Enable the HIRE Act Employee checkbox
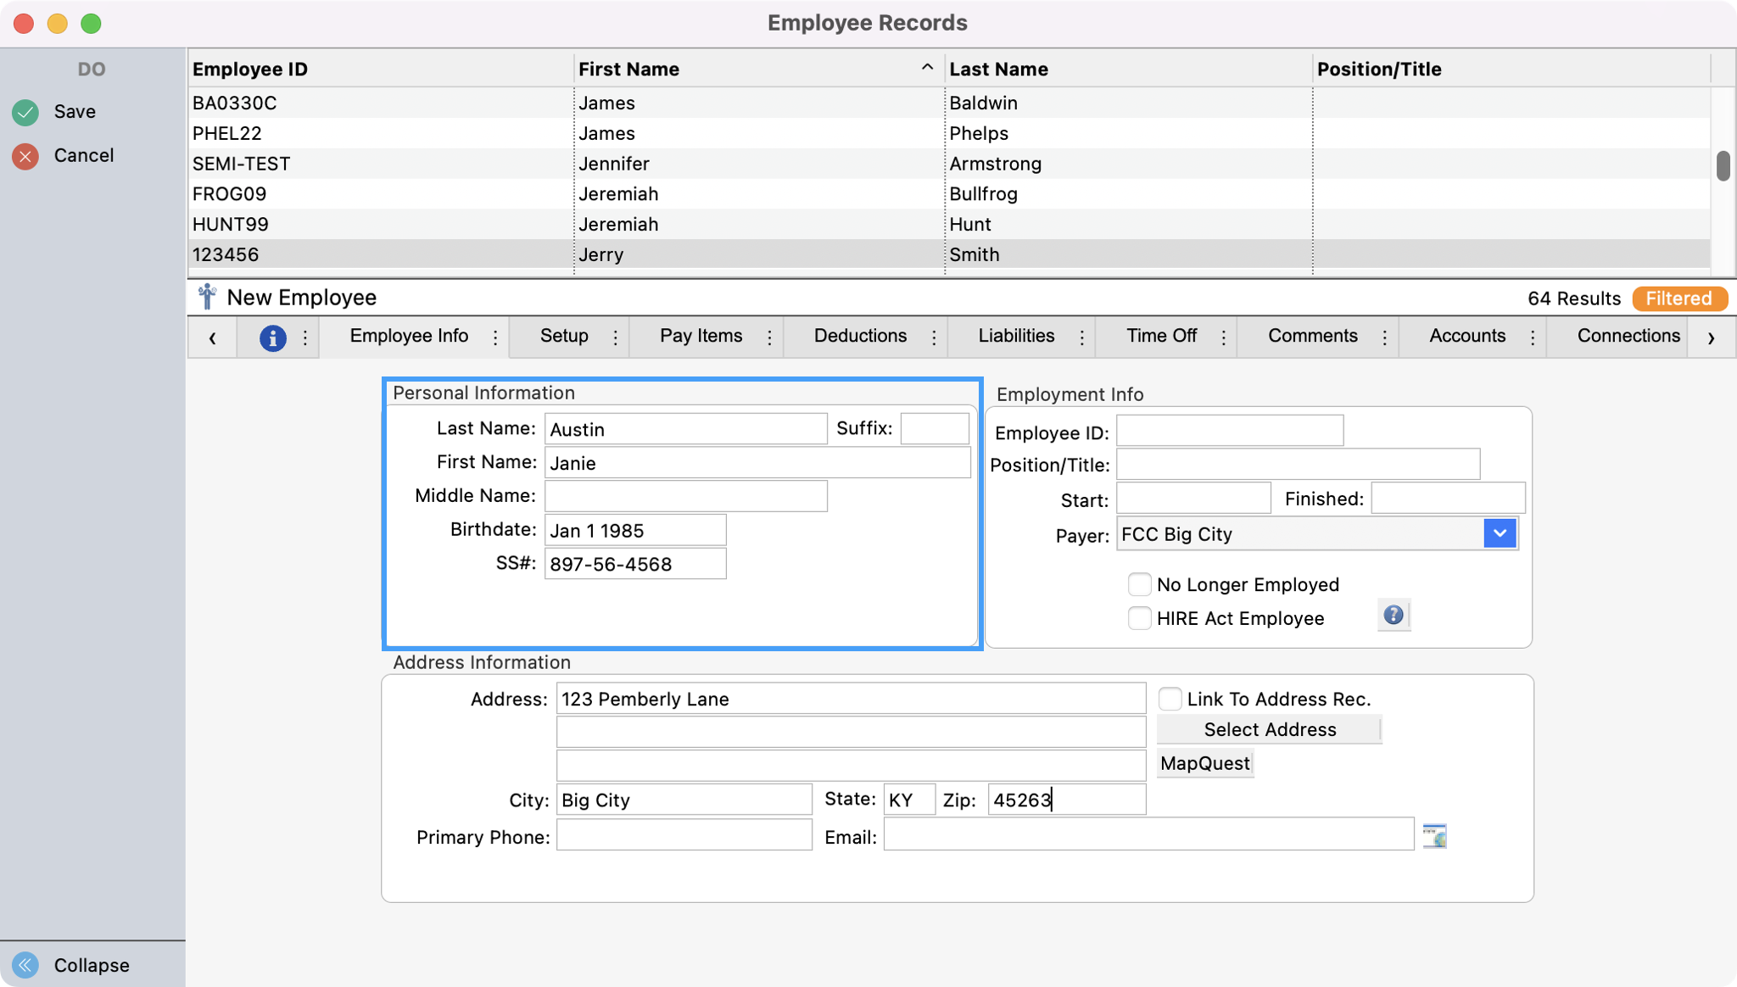 1139,618
